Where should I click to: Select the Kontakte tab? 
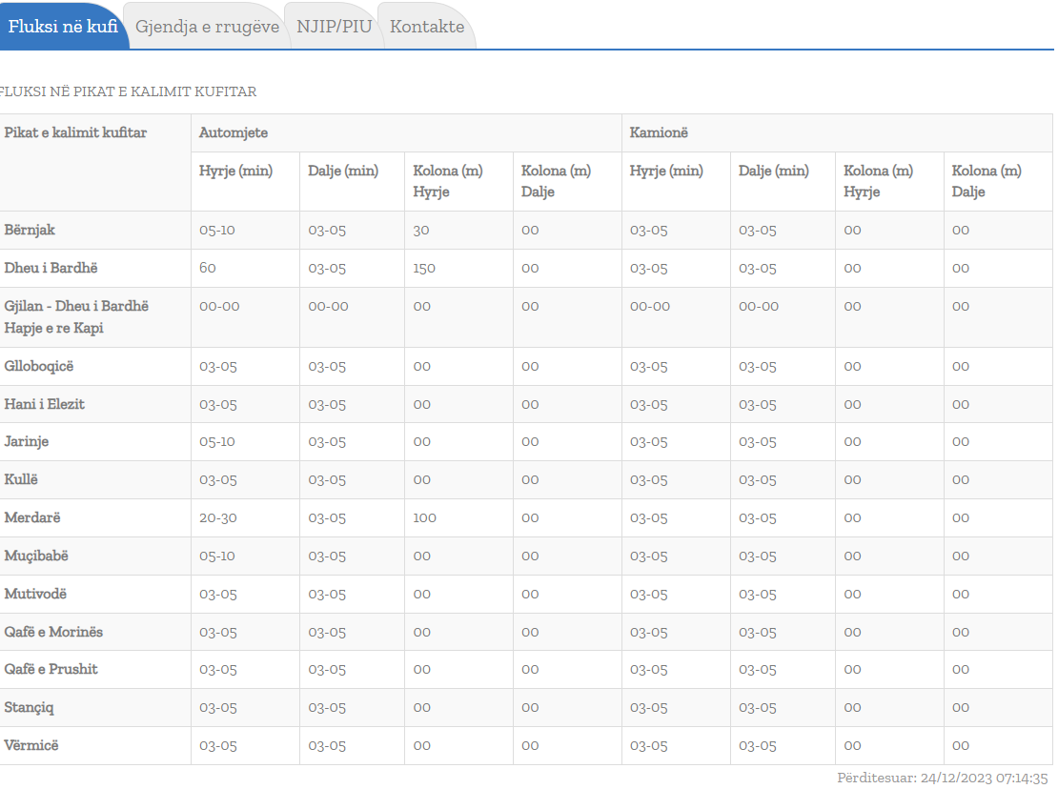427,27
